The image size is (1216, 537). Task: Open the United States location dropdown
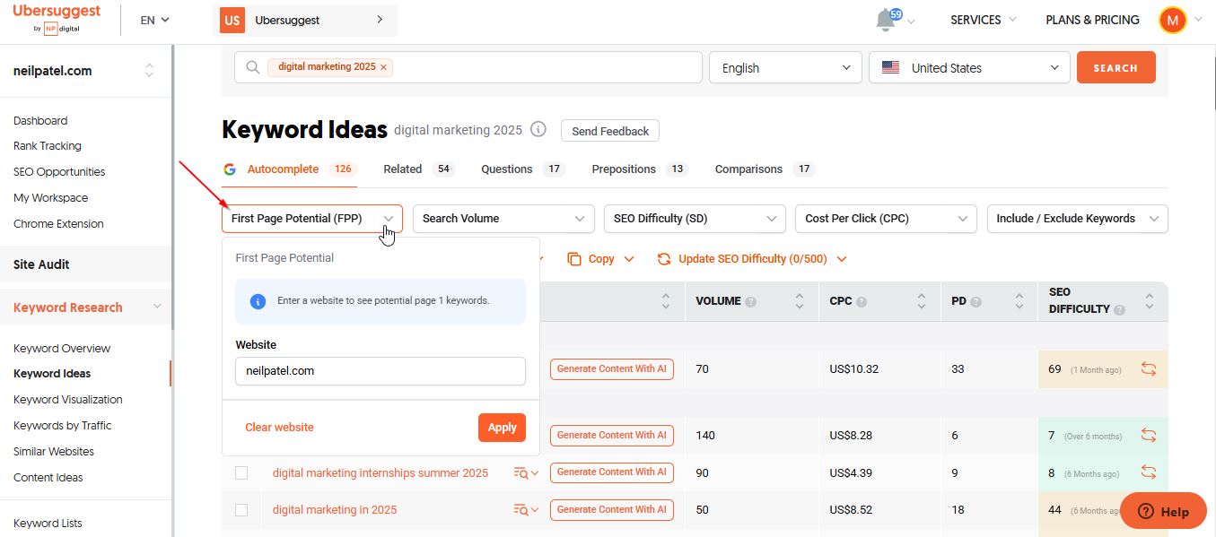click(969, 67)
